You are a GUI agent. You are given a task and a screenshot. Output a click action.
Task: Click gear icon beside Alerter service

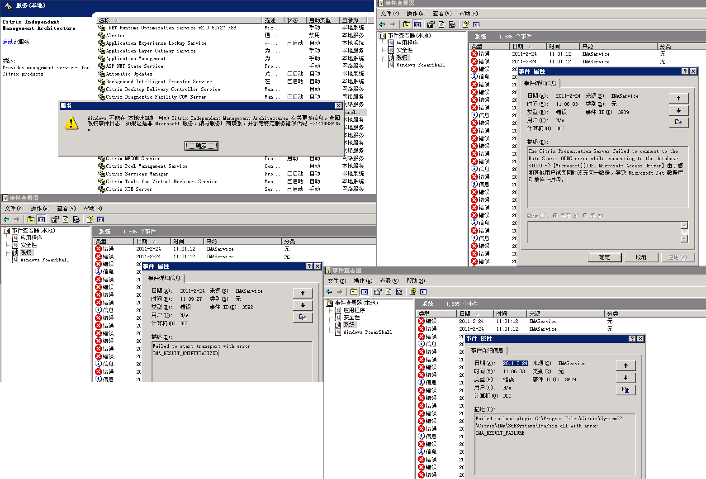pos(102,35)
